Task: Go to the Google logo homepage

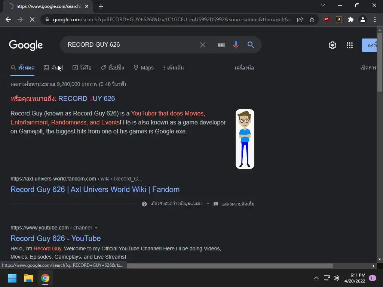Action: point(26,45)
